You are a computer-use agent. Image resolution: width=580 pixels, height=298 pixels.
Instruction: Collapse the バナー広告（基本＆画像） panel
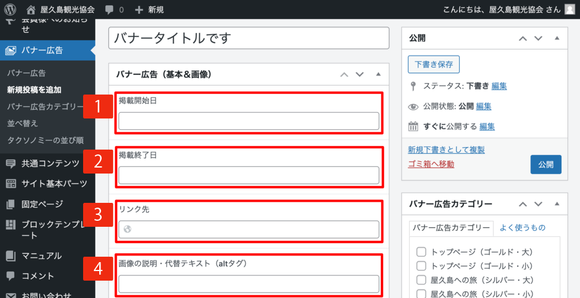coord(378,75)
